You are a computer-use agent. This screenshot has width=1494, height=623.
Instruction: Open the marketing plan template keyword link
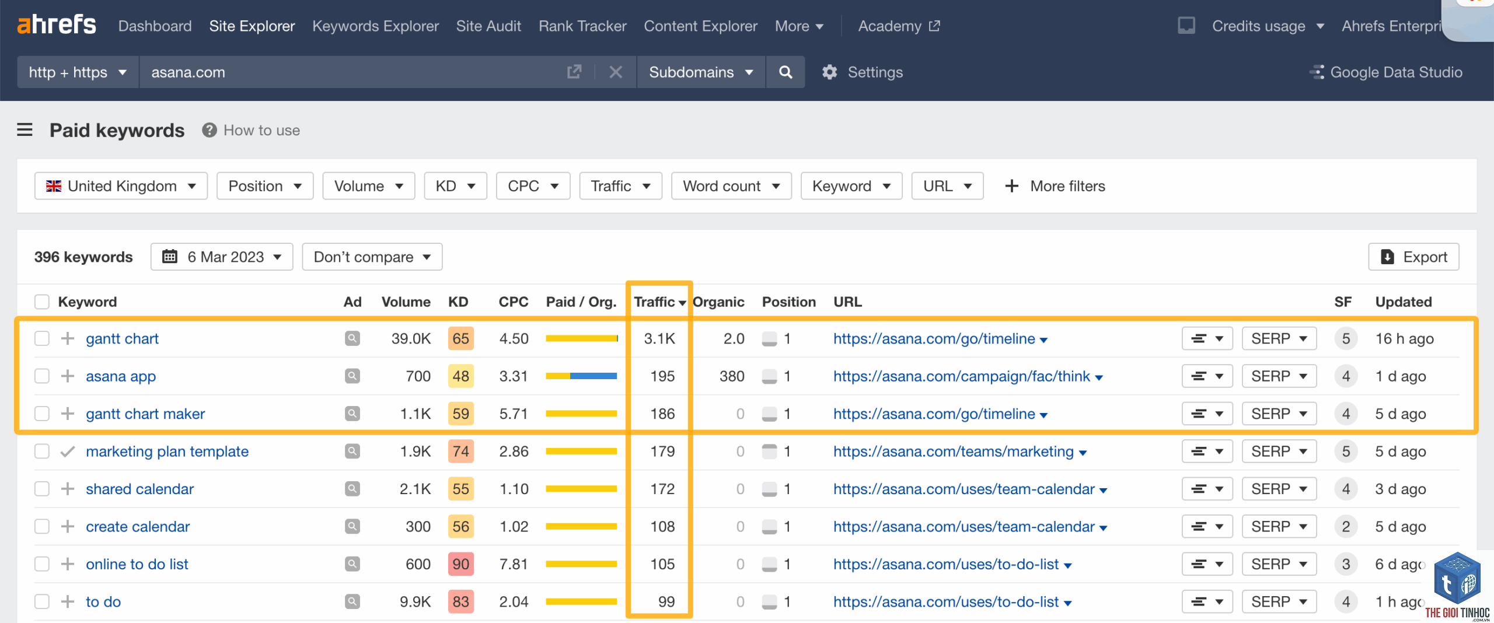point(167,451)
